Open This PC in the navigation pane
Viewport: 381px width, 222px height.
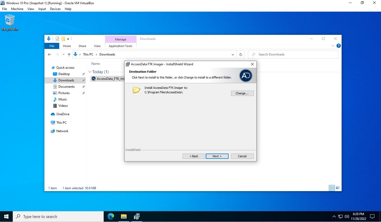61,123
